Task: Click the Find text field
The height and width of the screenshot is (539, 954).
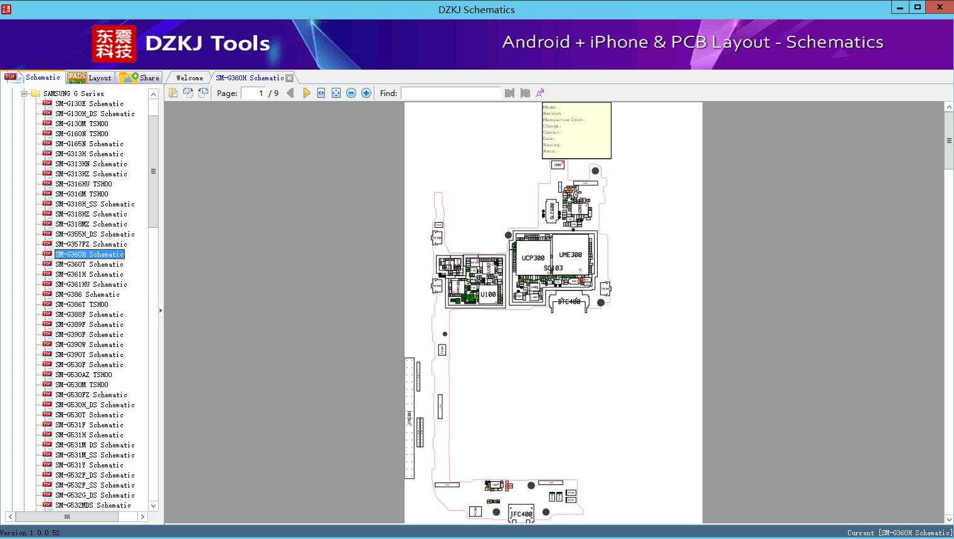Action: point(450,93)
